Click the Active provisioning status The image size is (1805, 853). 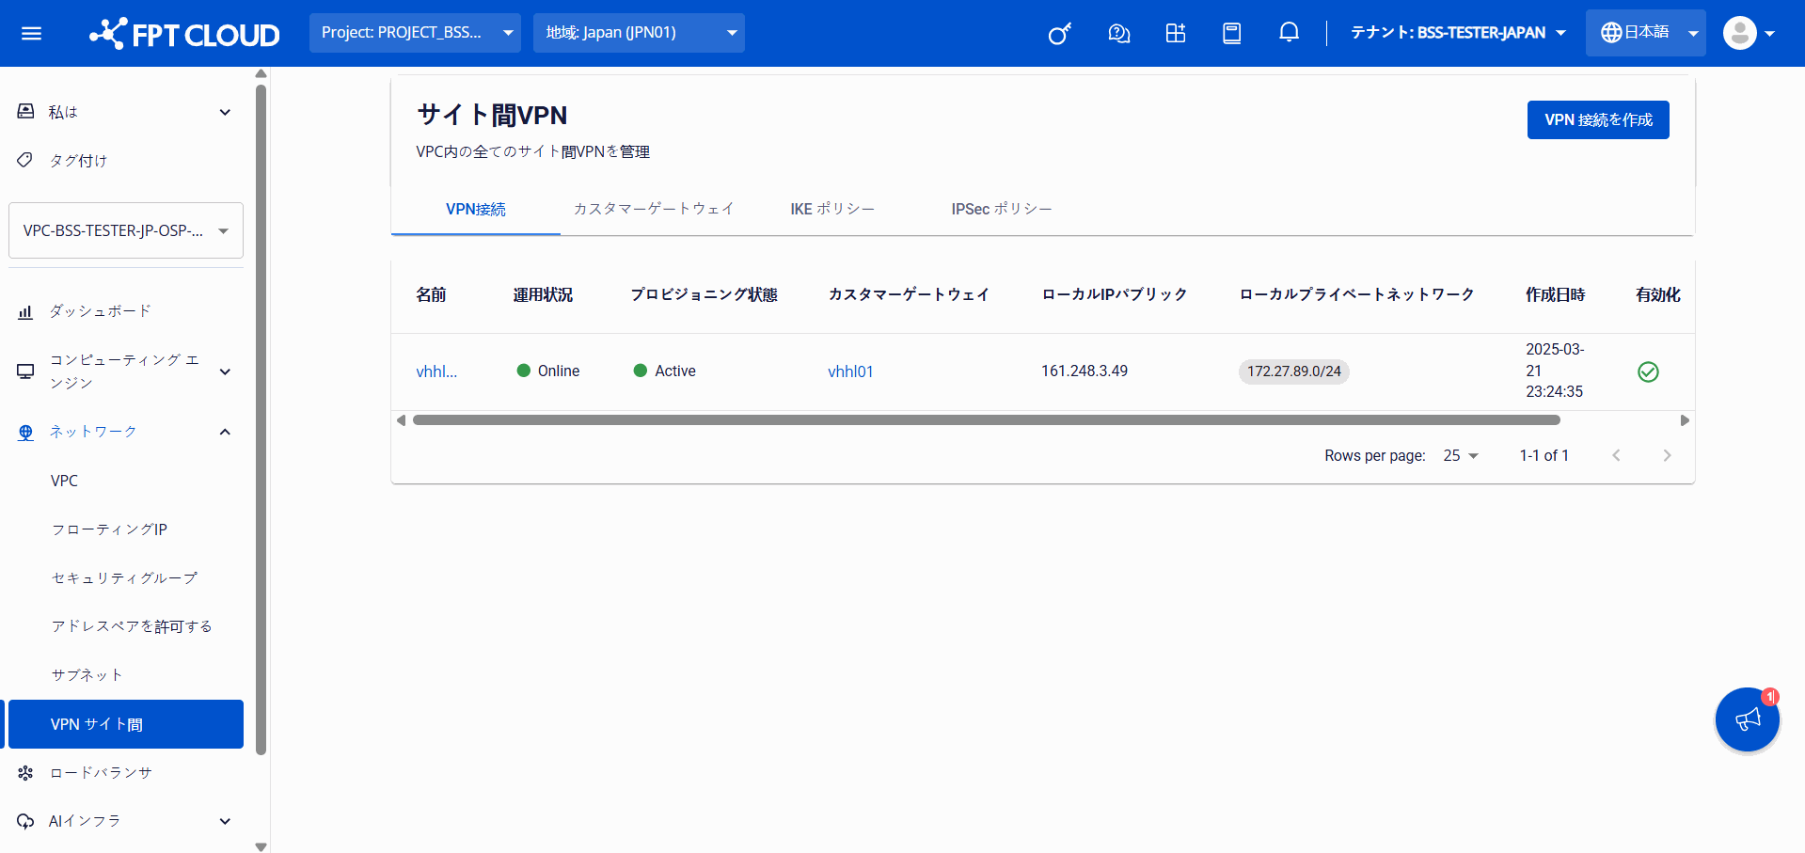[665, 371]
